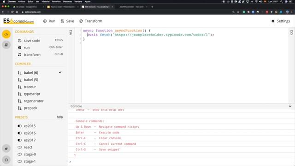Click the ES6console.com logo
This screenshot has width=295, height=166.
tap(18, 21)
